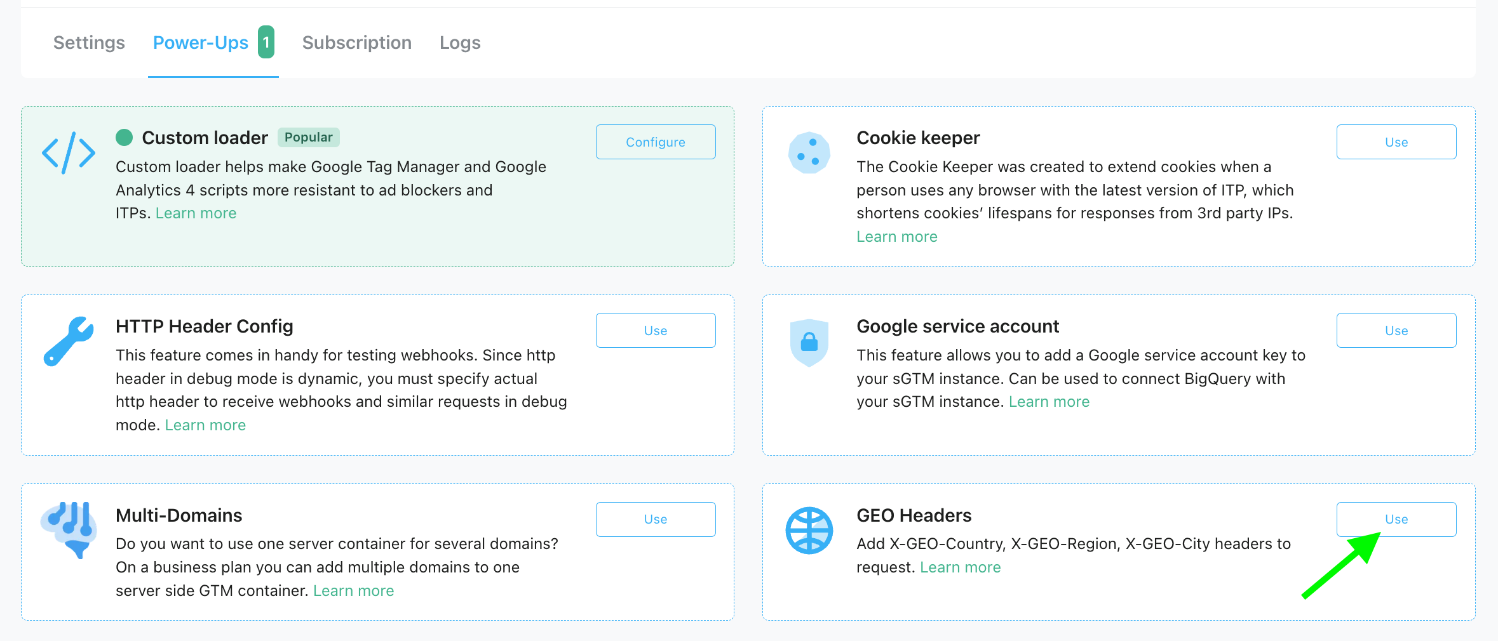Click the Custom loader code icon
This screenshot has width=1498, height=641.
tap(68, 152)
